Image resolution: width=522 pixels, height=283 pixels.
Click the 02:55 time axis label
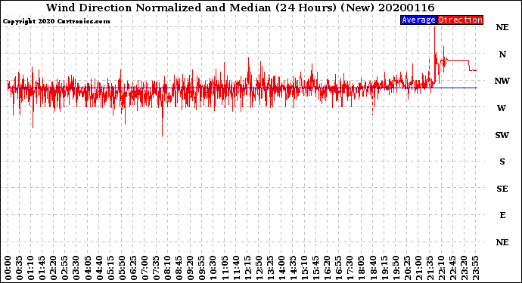click(x=65, y=268)
